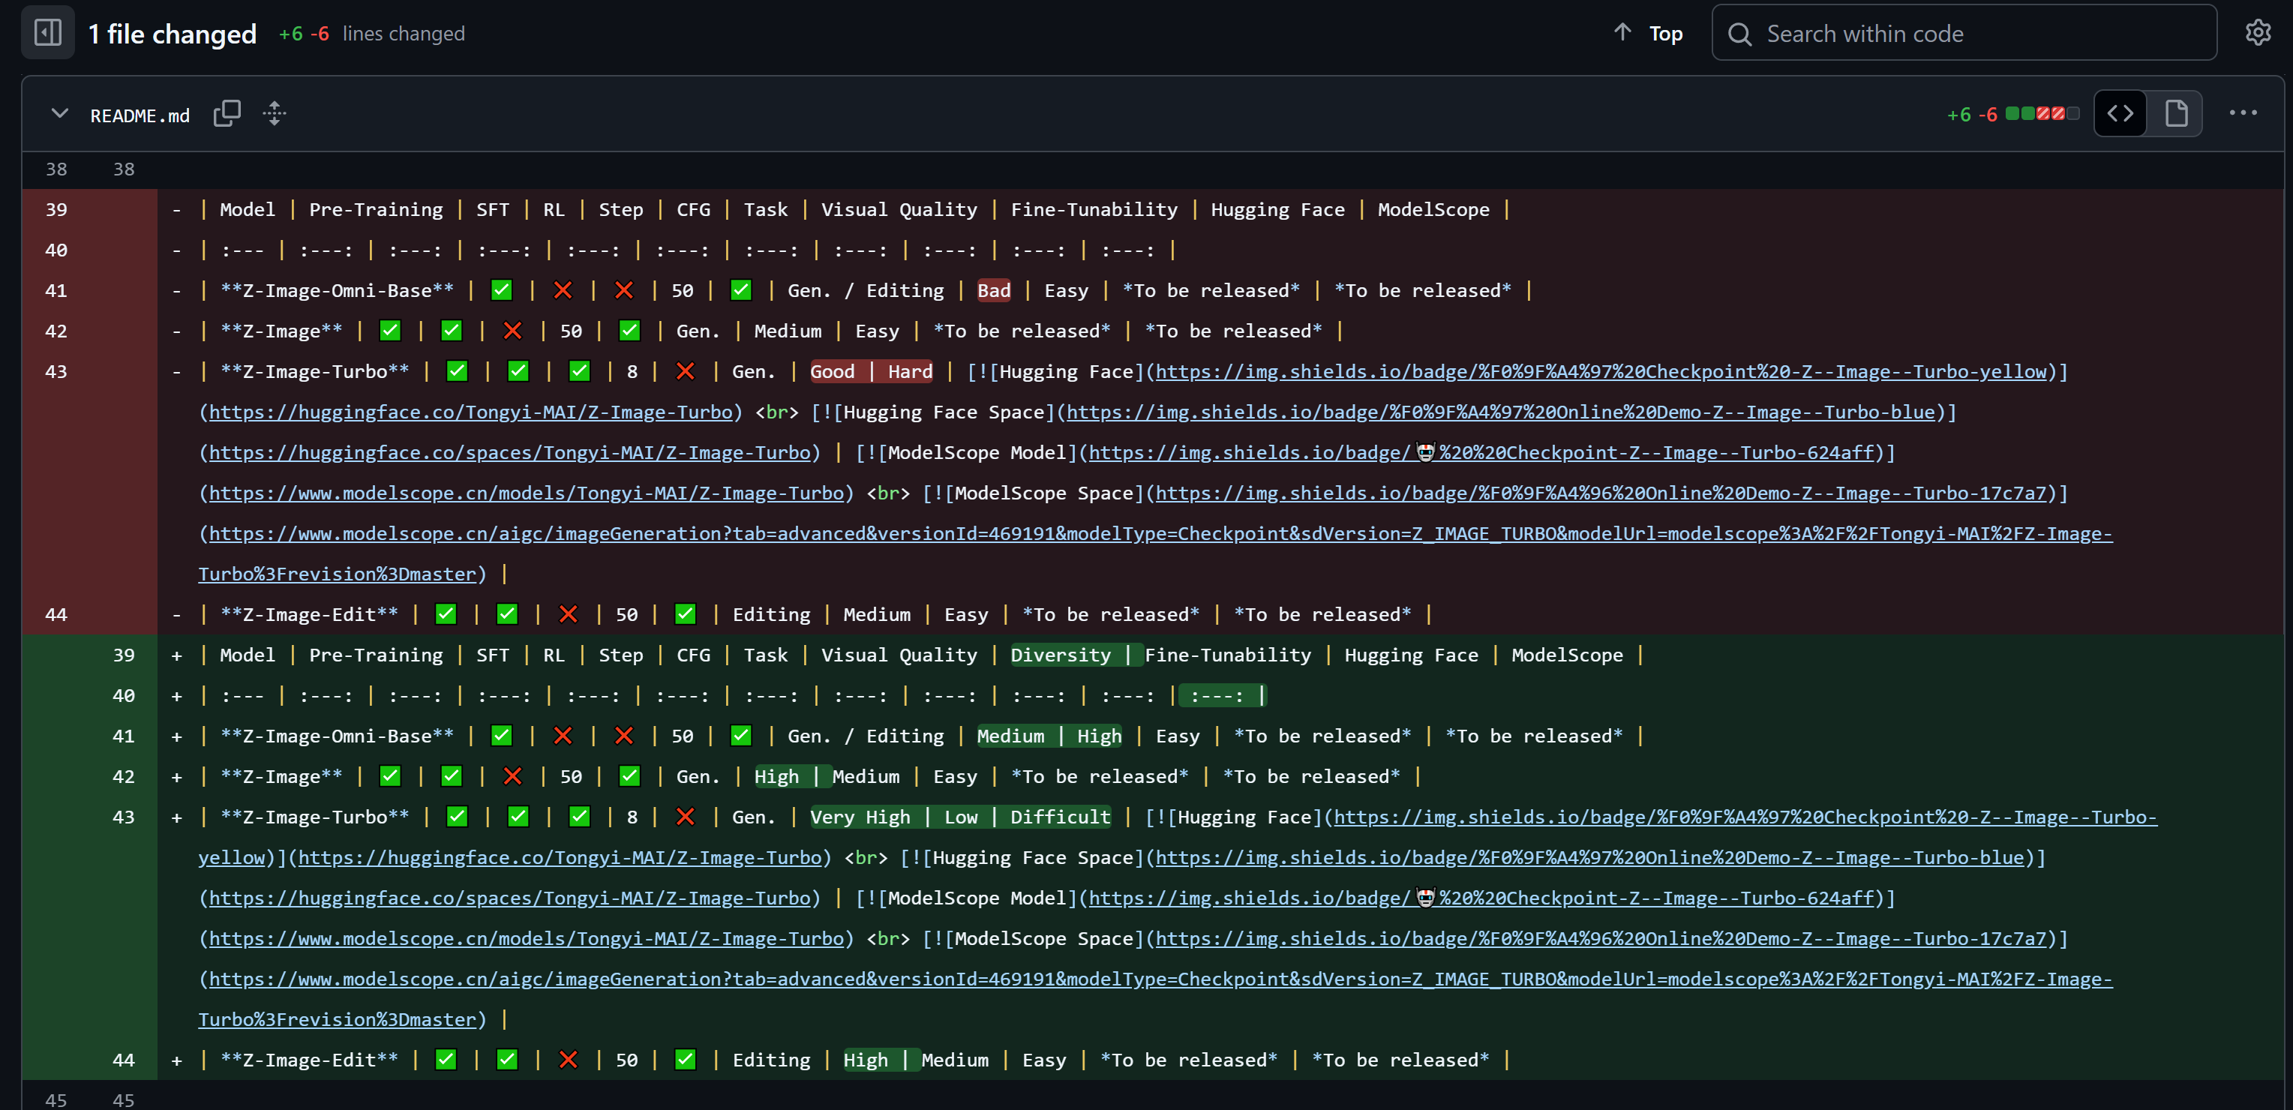This screenshot has height=1110, width=2293.
Task: Toggle the file tree sidebar panel
Action: click(x=47, y=33)
